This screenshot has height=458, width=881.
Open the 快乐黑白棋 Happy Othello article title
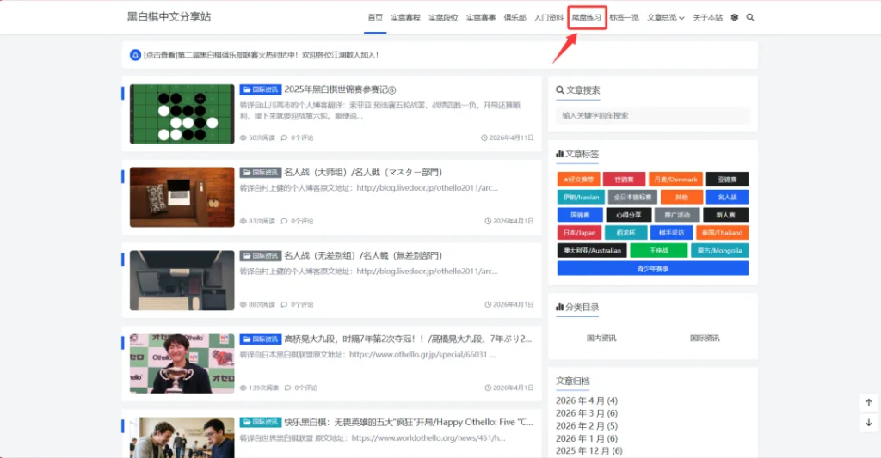(x=409, y=422)
